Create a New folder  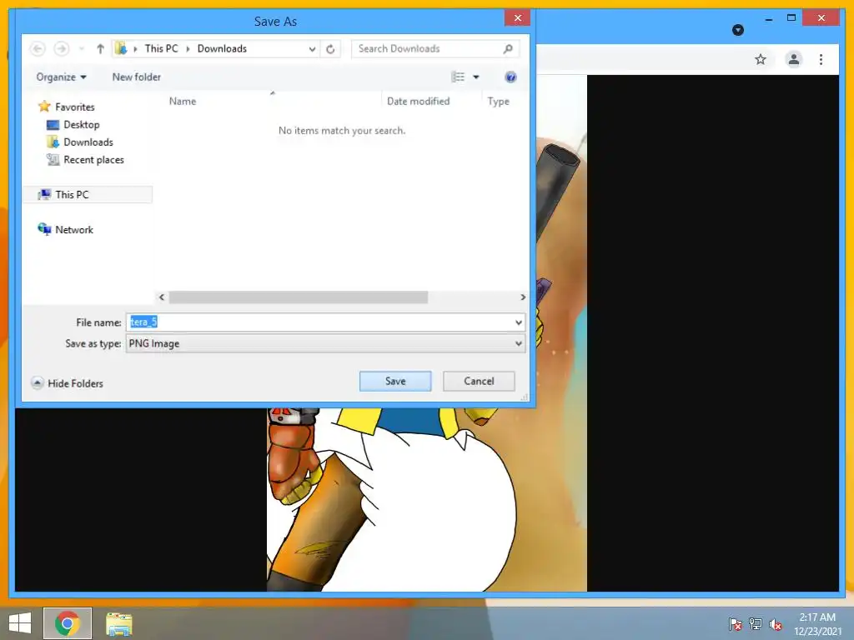pos(136,77)
